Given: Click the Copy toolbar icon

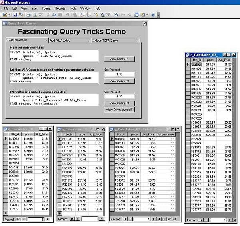Looking at the screenshot, I should pyautogui.click(x=54, y=15).
